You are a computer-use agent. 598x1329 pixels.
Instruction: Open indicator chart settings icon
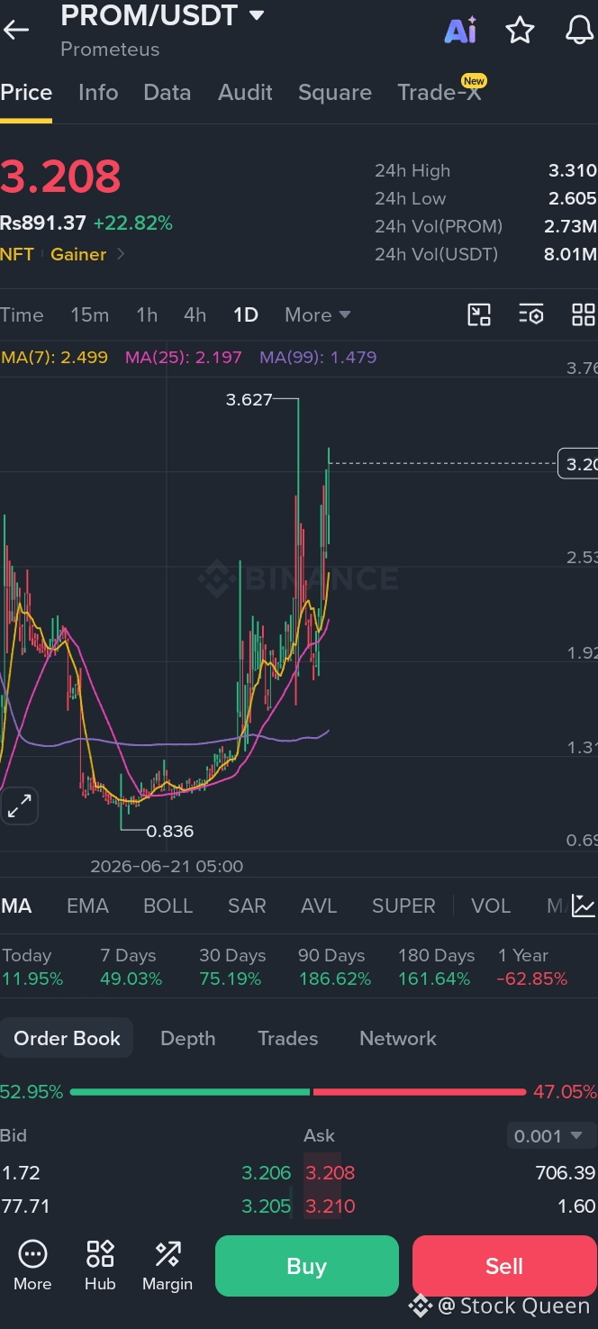pos(583,906)
